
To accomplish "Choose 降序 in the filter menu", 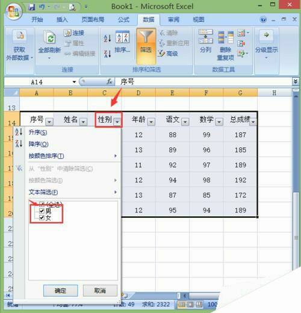I will click(x=39, y=144).
